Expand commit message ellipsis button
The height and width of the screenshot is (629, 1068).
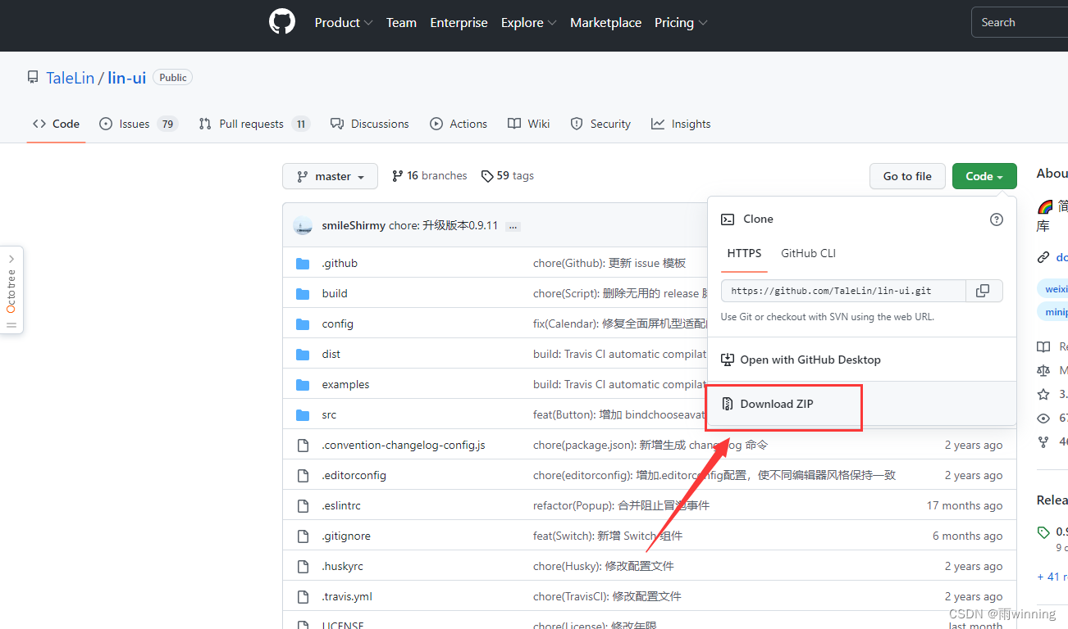pos(513,226)
